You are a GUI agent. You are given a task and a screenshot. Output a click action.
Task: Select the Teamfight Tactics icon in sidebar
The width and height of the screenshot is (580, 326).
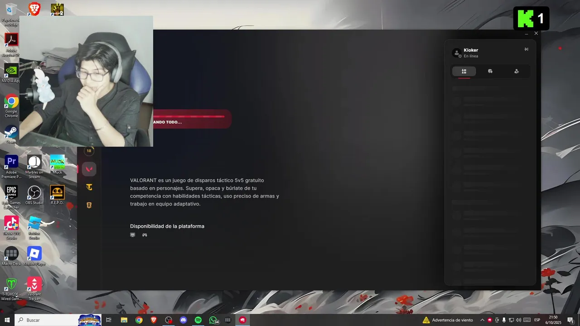pyautogui.click(x=89, y=187)
